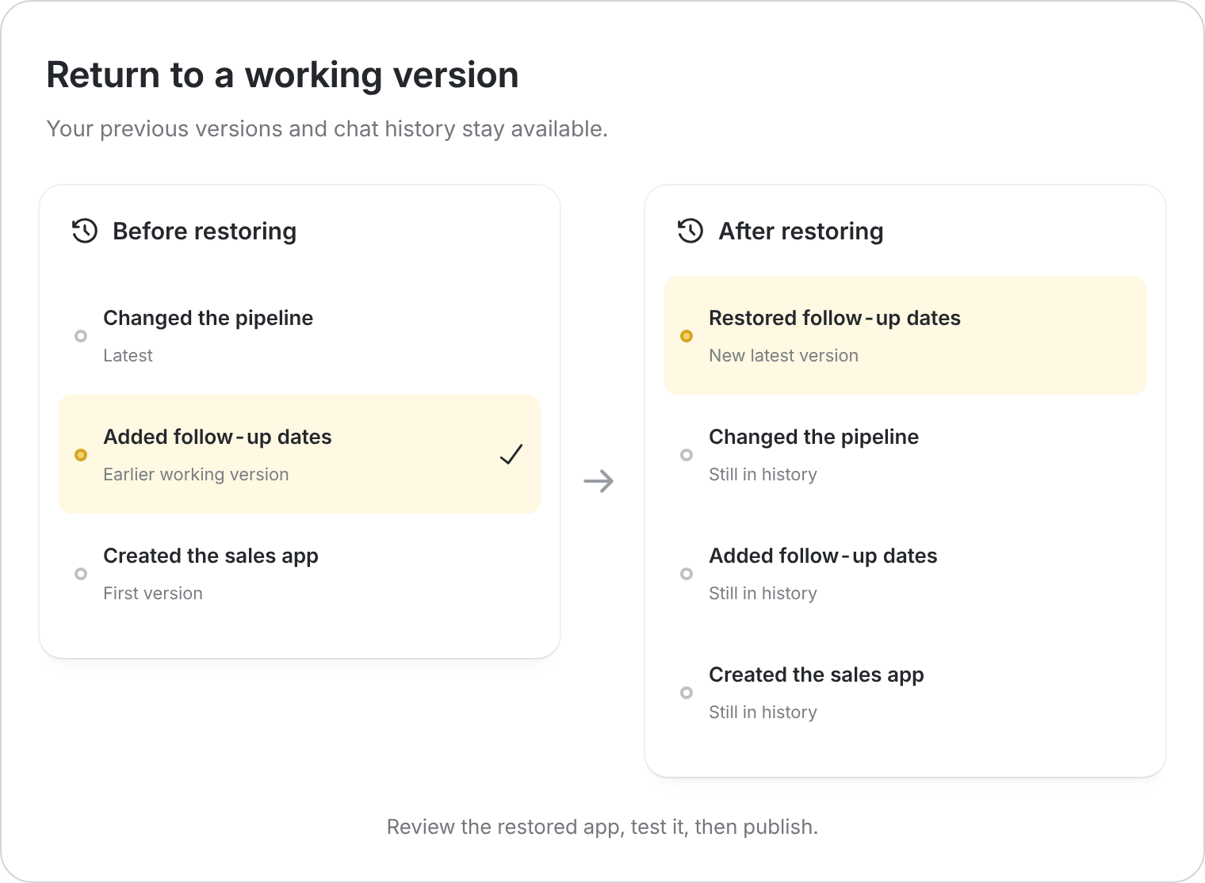Click the "Return to a working version" heading
1205x883 pixels.
(x=283, y=75)
